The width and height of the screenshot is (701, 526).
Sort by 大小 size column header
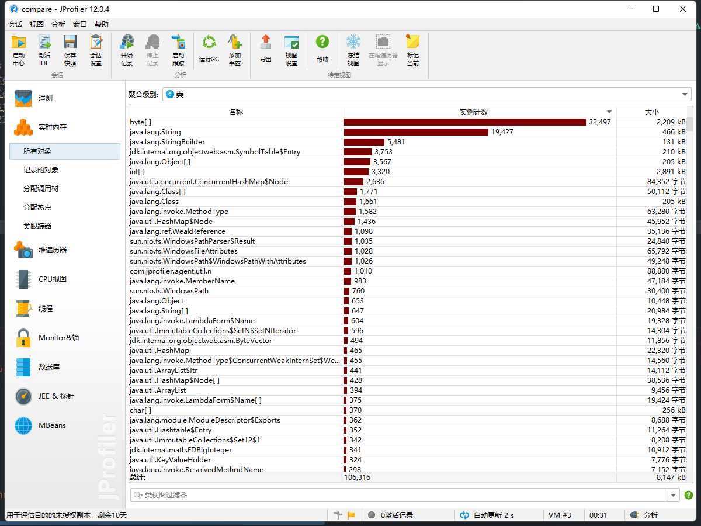[x=651, y=112]
